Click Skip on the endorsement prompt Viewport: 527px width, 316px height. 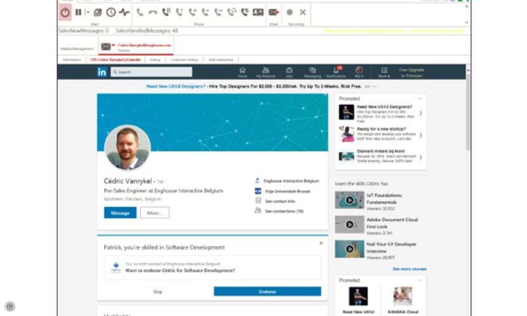click(158, 291)
